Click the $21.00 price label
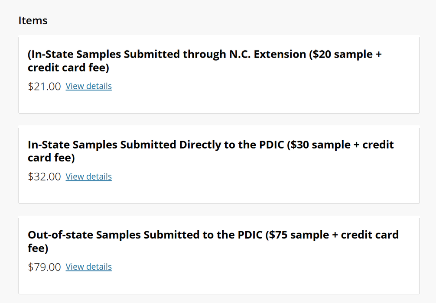Screen dimensions: 436x303 pos(44,86)
